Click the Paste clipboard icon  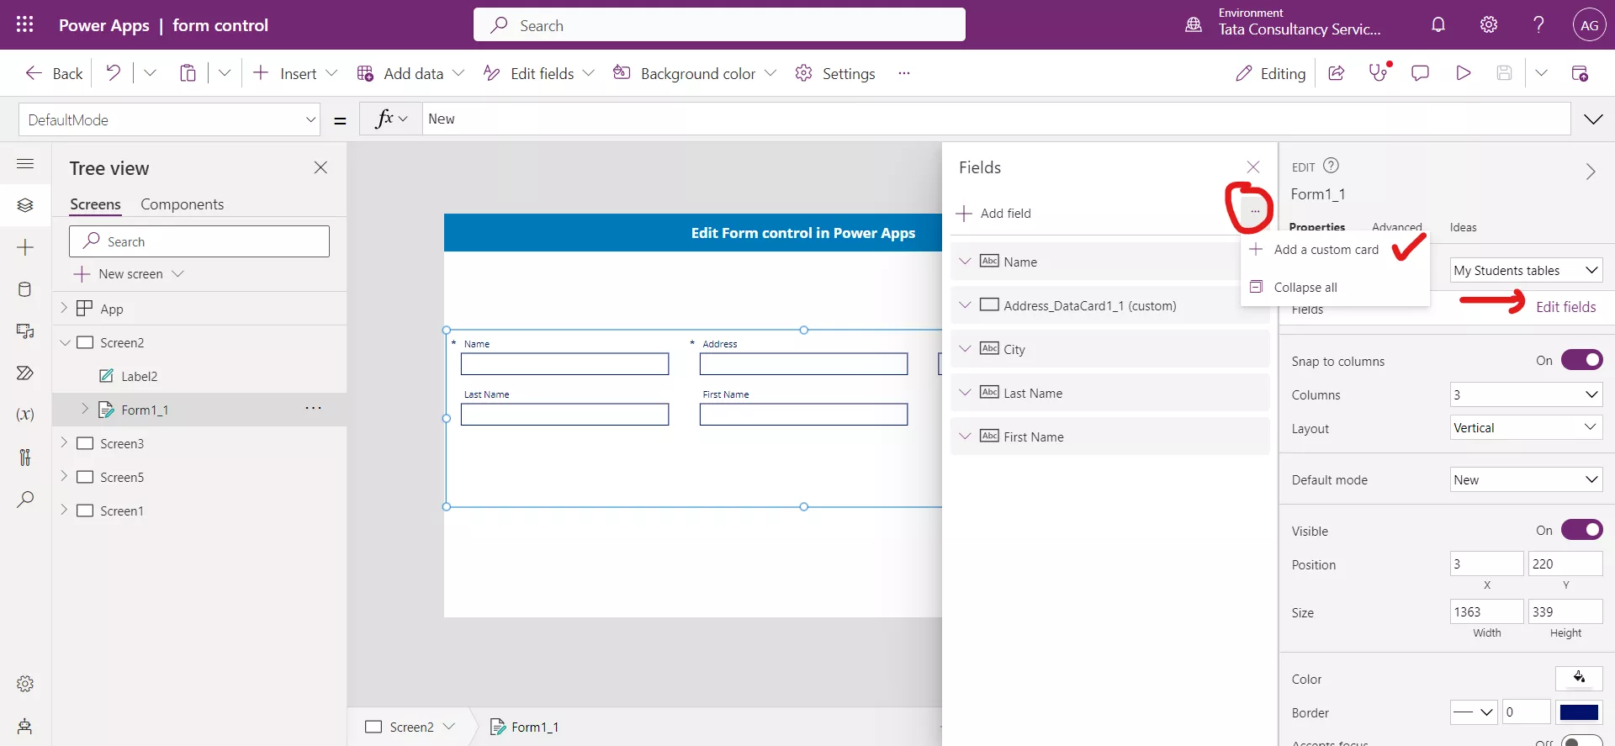188,73
